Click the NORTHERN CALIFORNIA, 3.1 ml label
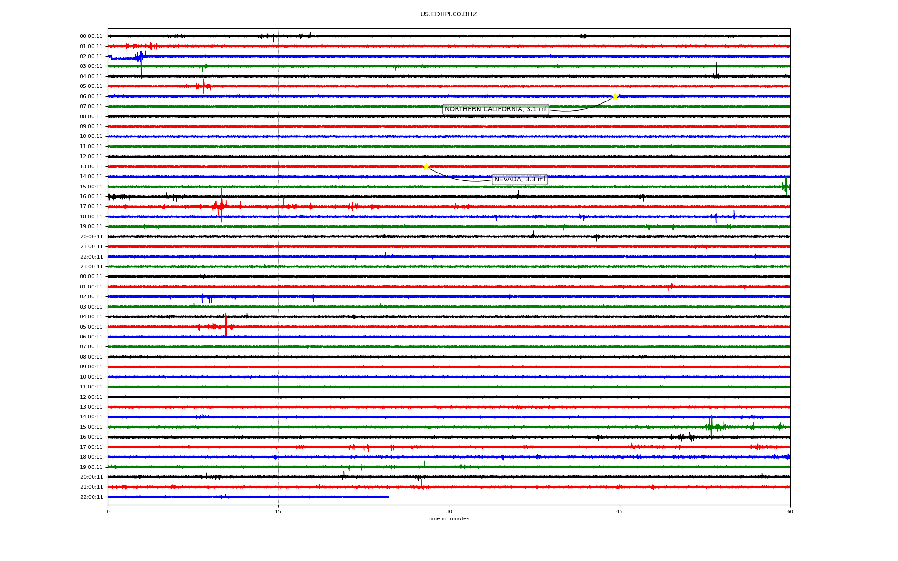 click(x=495, y=109)
